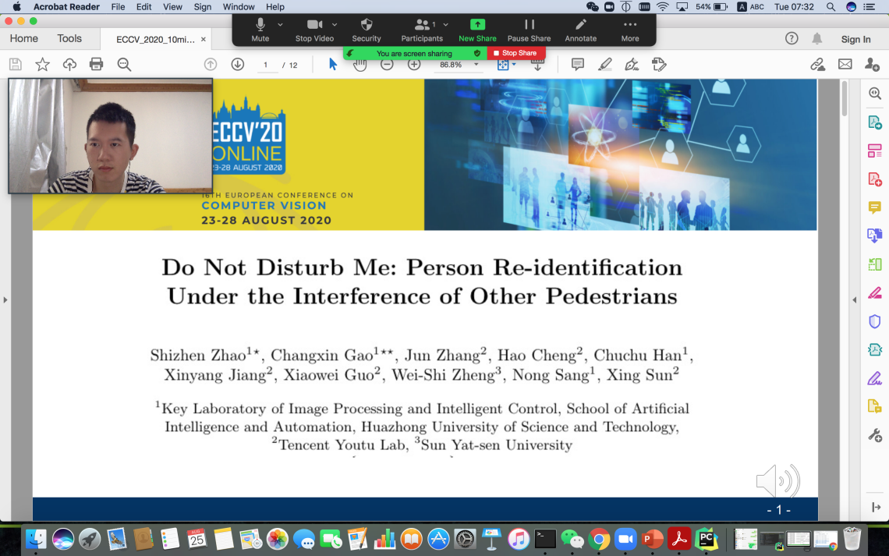The height and width of the screenshot is (556, 889).
Task: Click the red Stop Share button
Action: 515,53
